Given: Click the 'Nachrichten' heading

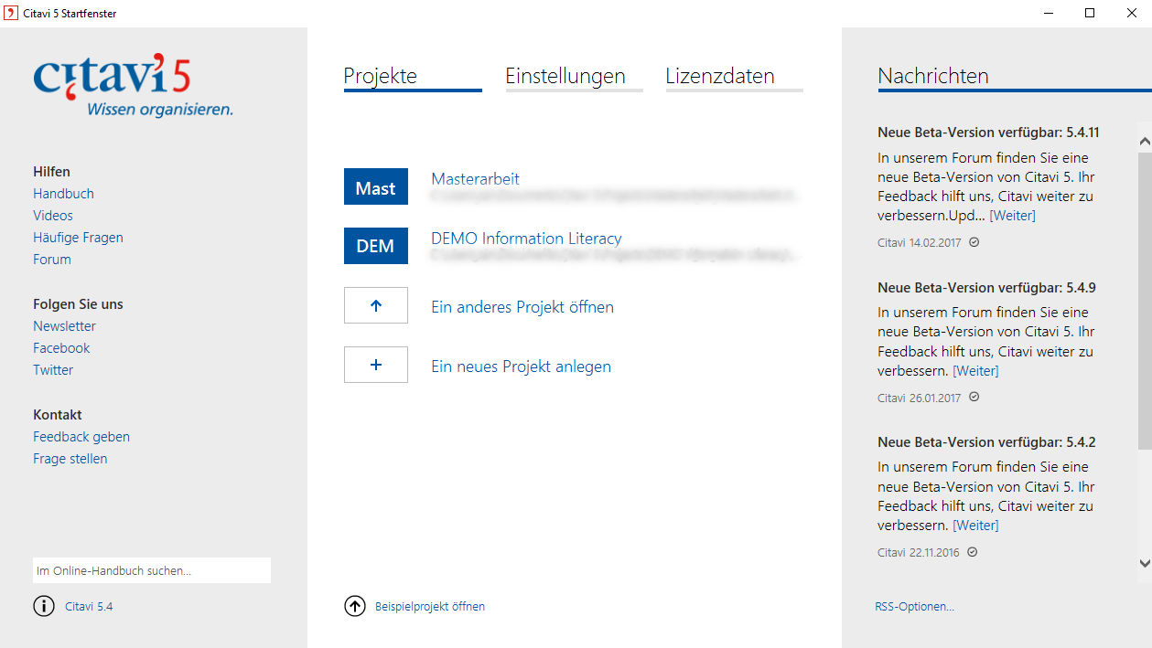Looking at the screenshot, I should 933,76.
